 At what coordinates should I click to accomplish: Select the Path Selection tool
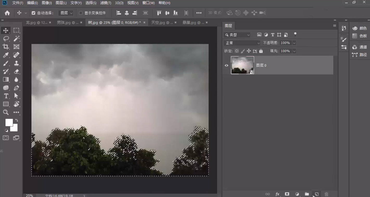(16, 96)
